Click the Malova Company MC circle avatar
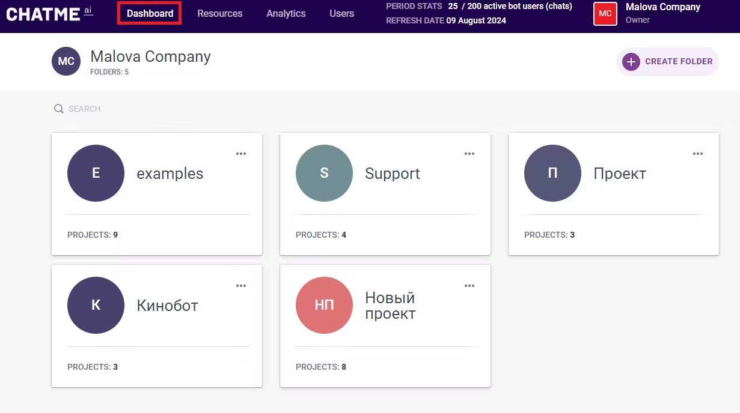Image resolution: width=740 pixels, height=413 pixels. [66, 61]
